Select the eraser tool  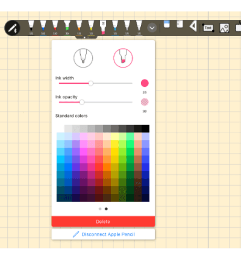point(167,24)
